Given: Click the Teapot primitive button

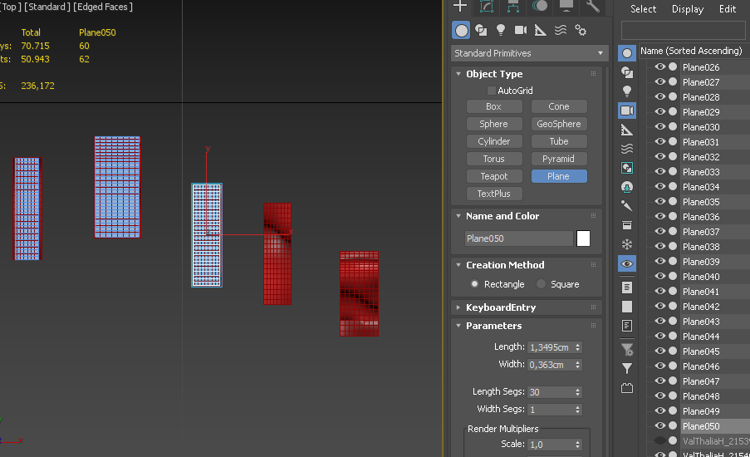Looking at the screenshot, I should (493, 176).
